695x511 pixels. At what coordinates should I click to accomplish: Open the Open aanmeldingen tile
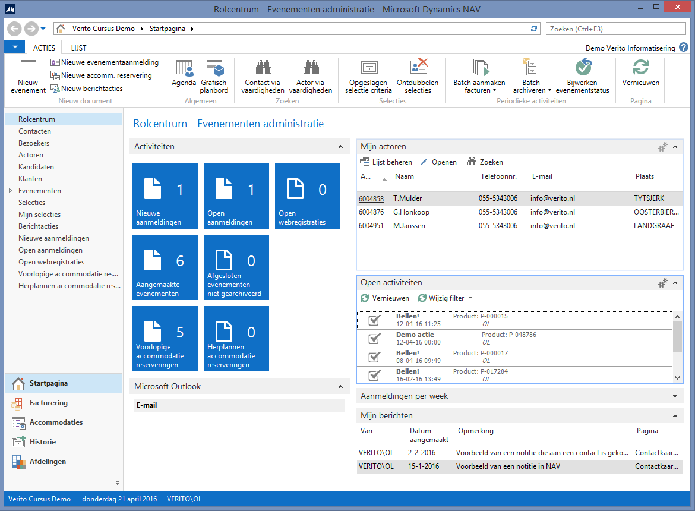coord(236,196)
